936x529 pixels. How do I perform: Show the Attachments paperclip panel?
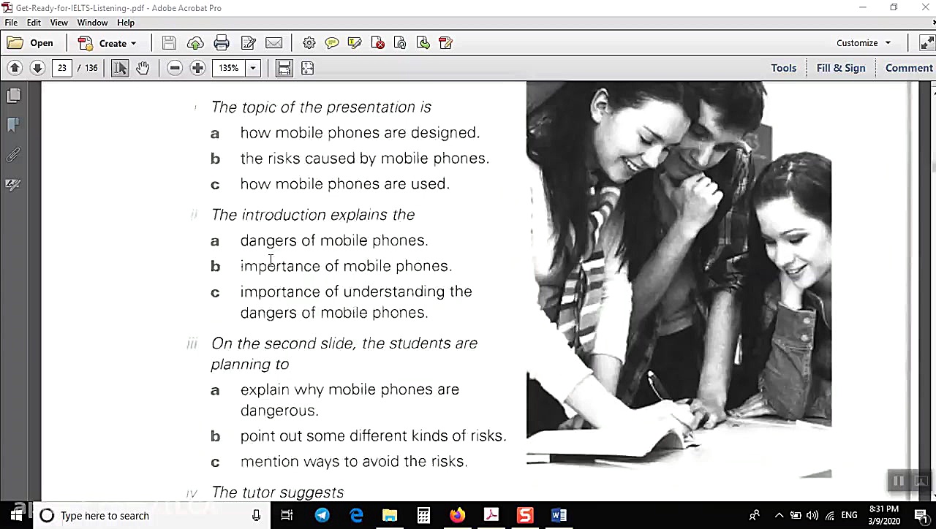[x=13, y=155]
